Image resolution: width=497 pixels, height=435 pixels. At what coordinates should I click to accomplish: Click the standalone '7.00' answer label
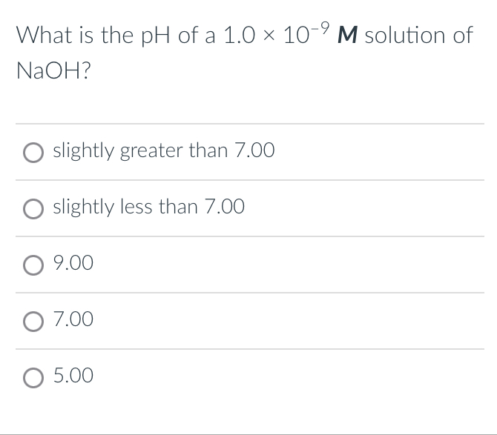pos(73,320)
